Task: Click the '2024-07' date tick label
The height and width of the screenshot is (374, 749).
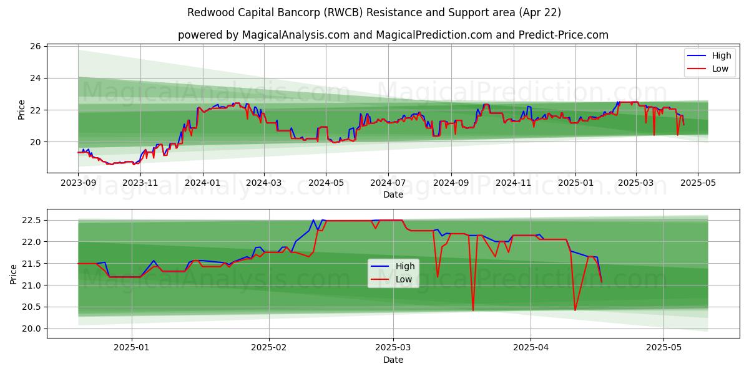Action: pos(388,183)
